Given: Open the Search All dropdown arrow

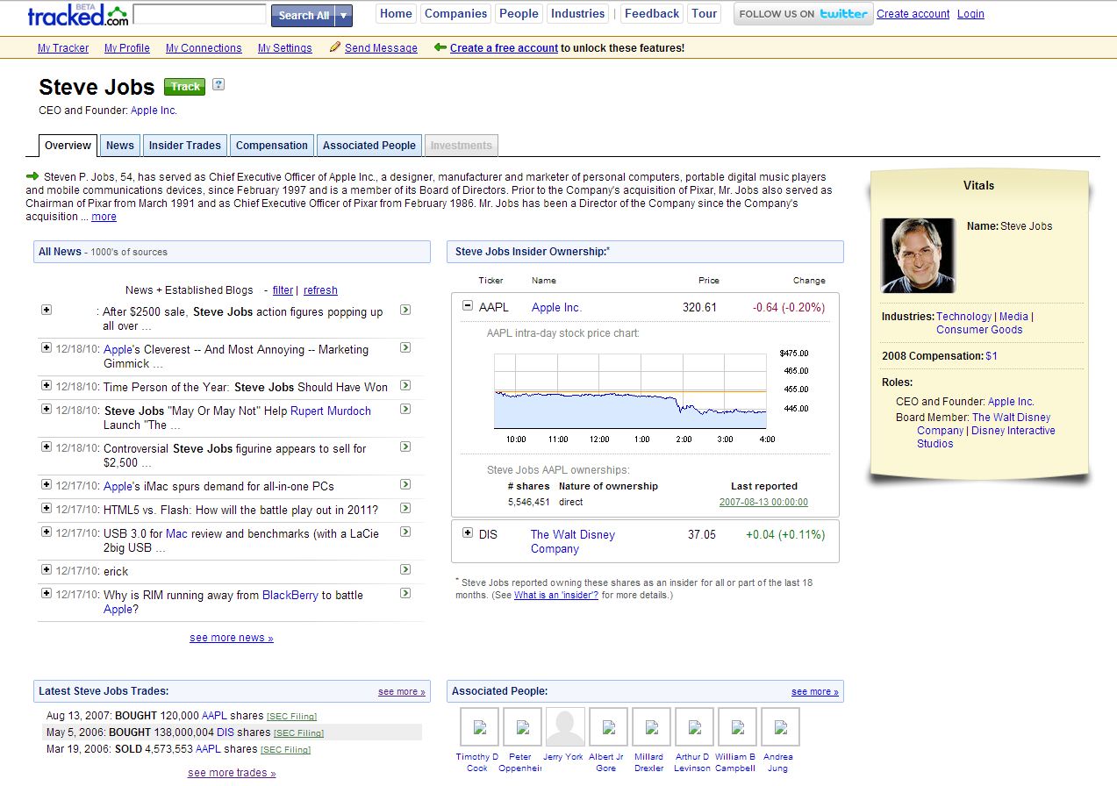Looking at the screenshot, I should [343, 15].
